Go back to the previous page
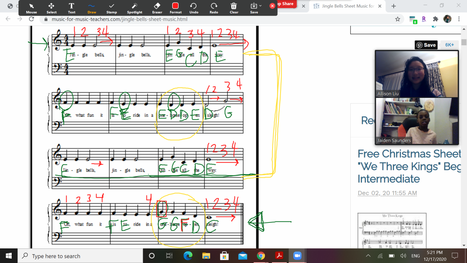The height and width of the screenshot is (263, 467). (8, 19)
